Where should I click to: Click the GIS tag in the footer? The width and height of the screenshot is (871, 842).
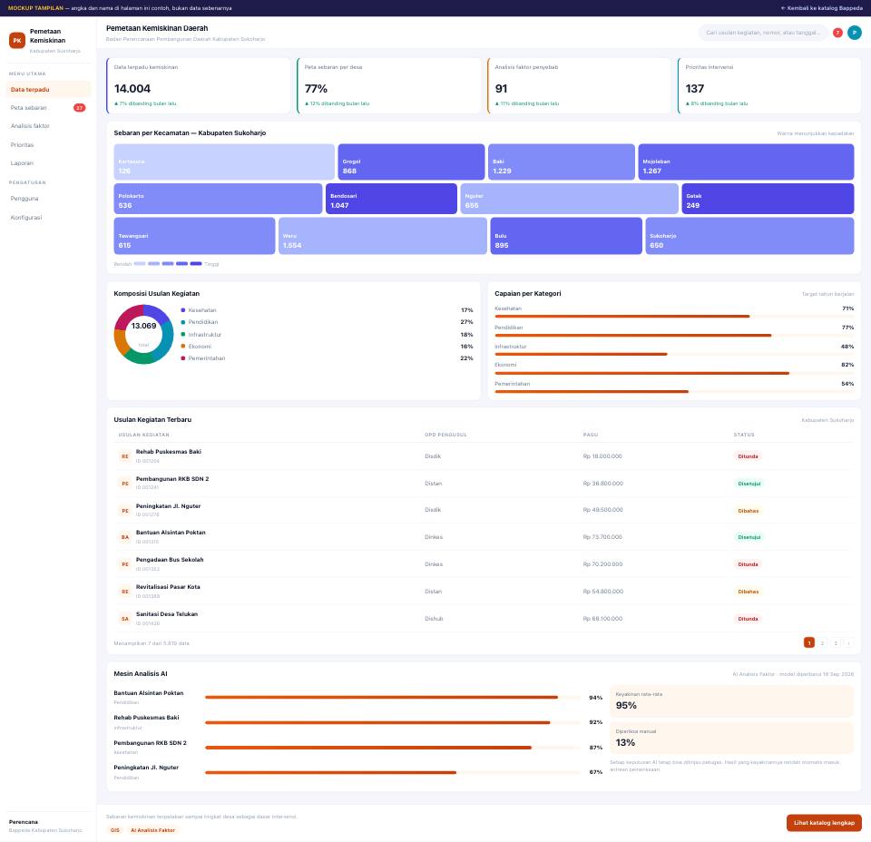pyautogui.click(x=115, y=830)
